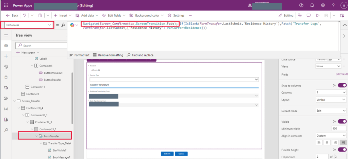
Task: Open the Add data menu
Action: coord(87,15)
